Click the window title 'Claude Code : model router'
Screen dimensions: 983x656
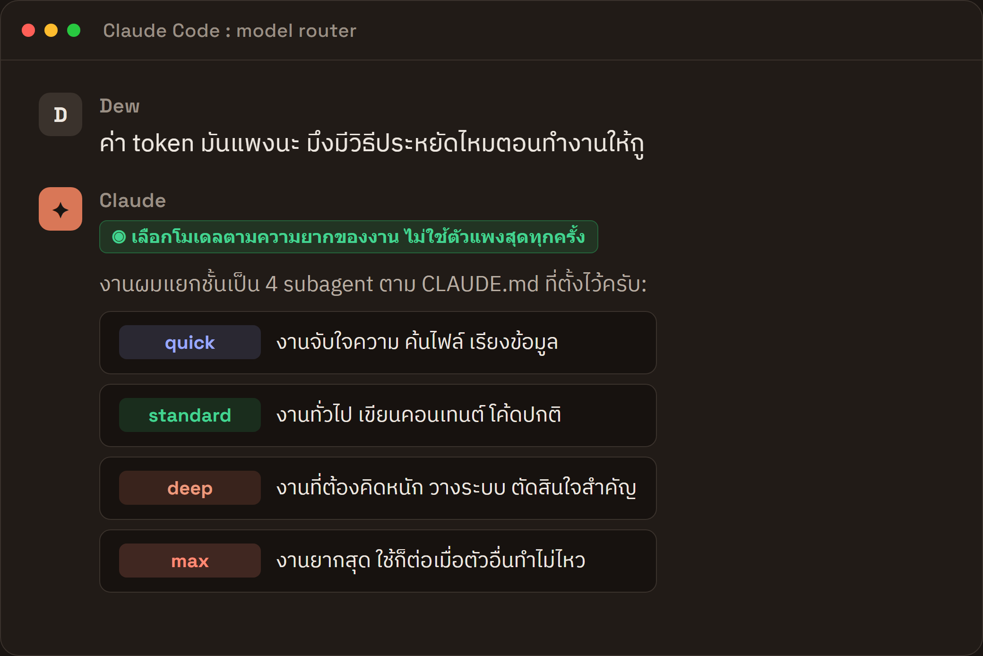(x=230, y=31)
